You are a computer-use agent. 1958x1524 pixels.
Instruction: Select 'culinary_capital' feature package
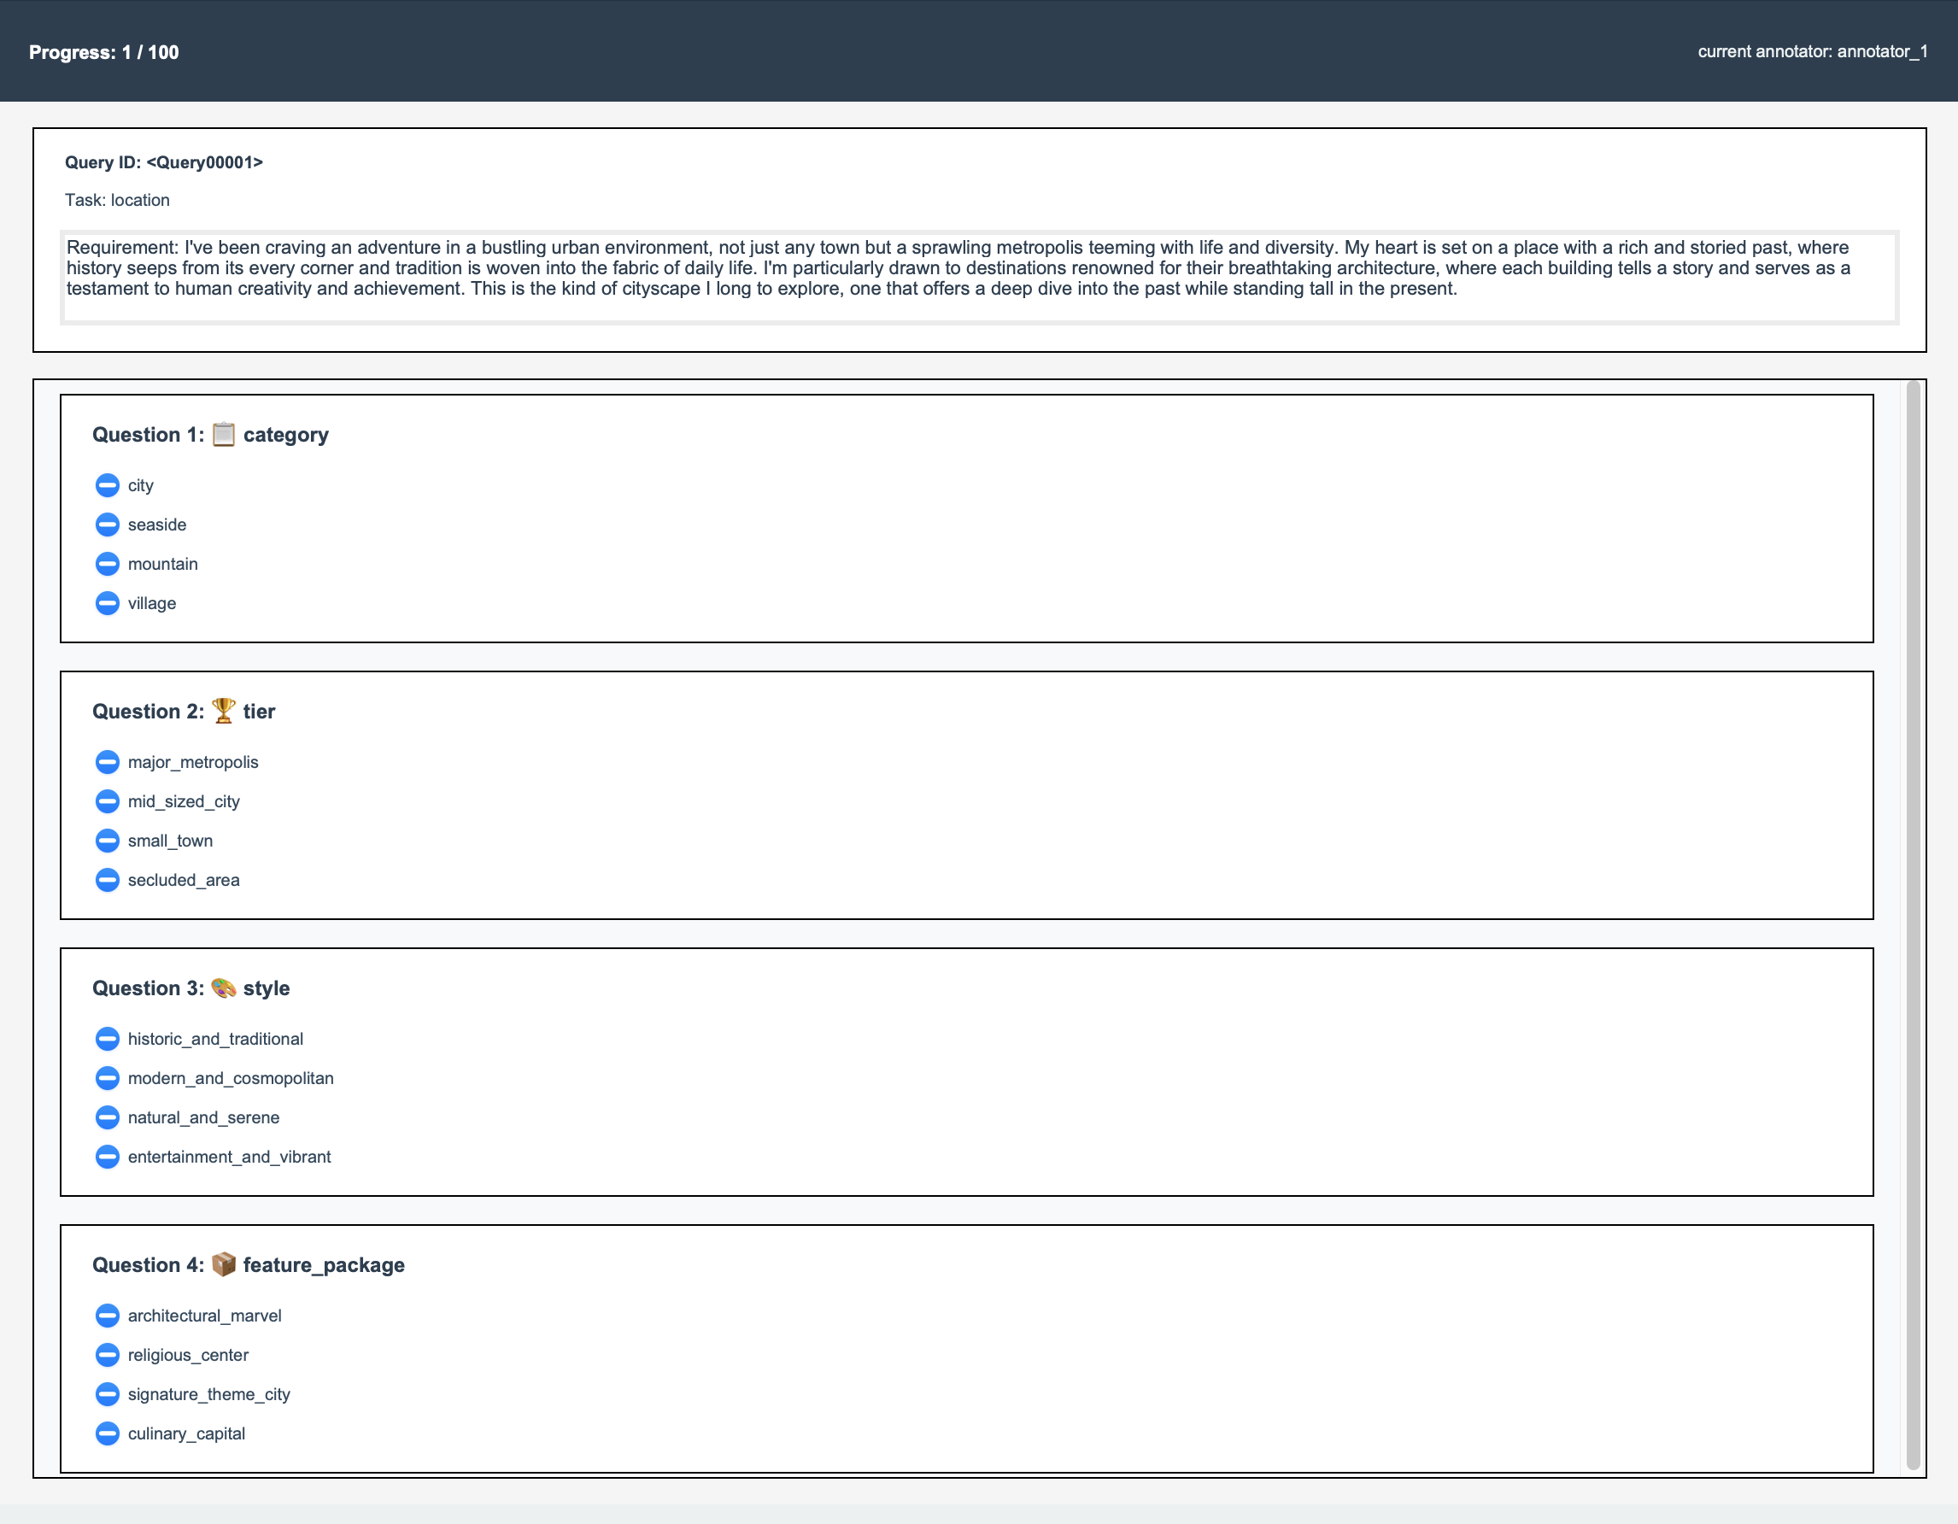pyautogui.click(x=107, y=1434)
